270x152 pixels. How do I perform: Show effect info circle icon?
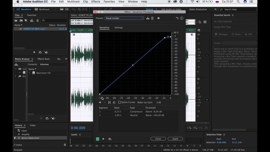click(182, 18)
